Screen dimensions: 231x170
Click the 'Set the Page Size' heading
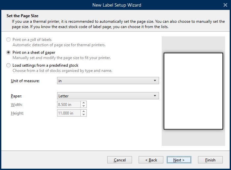[22, 16]
